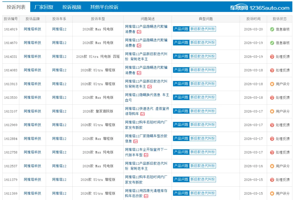Click red 处理反馈 status icon for 1612758
The image size is (294, 200).
(272, 152)
